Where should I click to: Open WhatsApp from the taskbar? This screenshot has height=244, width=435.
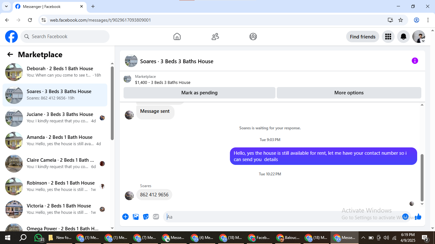click(39, 238)
